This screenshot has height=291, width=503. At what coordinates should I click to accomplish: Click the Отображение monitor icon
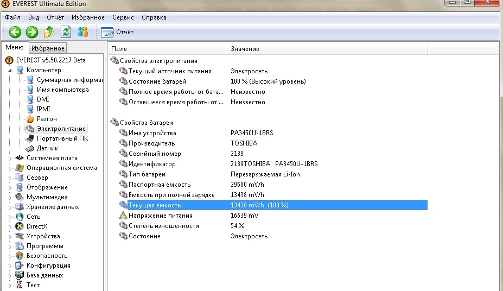tap(20, 187)
